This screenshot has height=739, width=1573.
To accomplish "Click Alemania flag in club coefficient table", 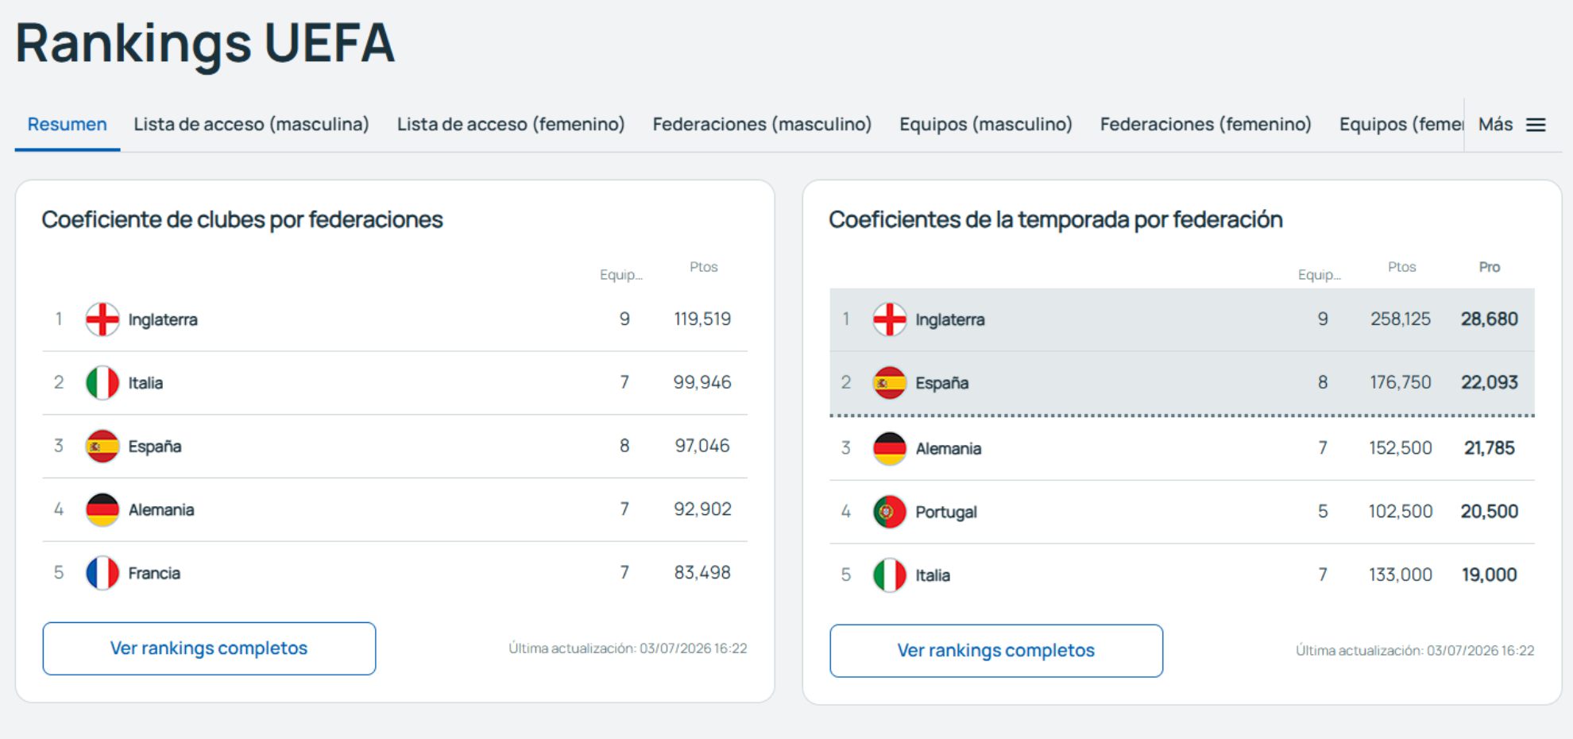I will [102, 509].
